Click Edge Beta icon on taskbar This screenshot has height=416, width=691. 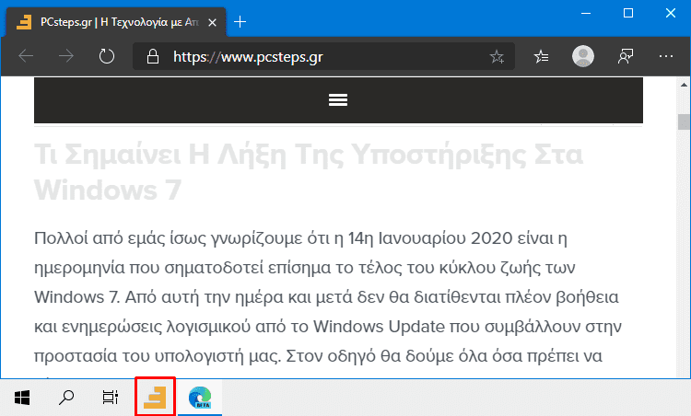[200, 398]
